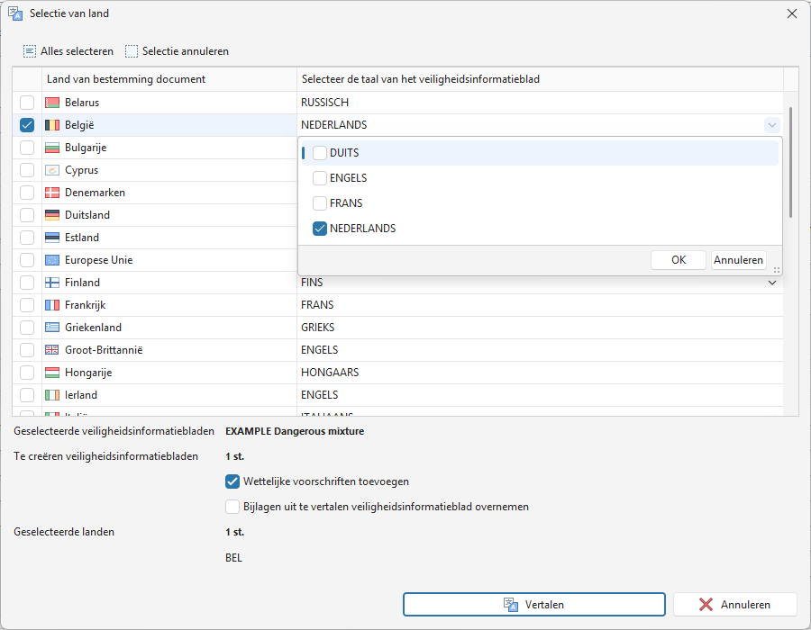Click the Duitsland flag icon

click(x=52, y=215)
